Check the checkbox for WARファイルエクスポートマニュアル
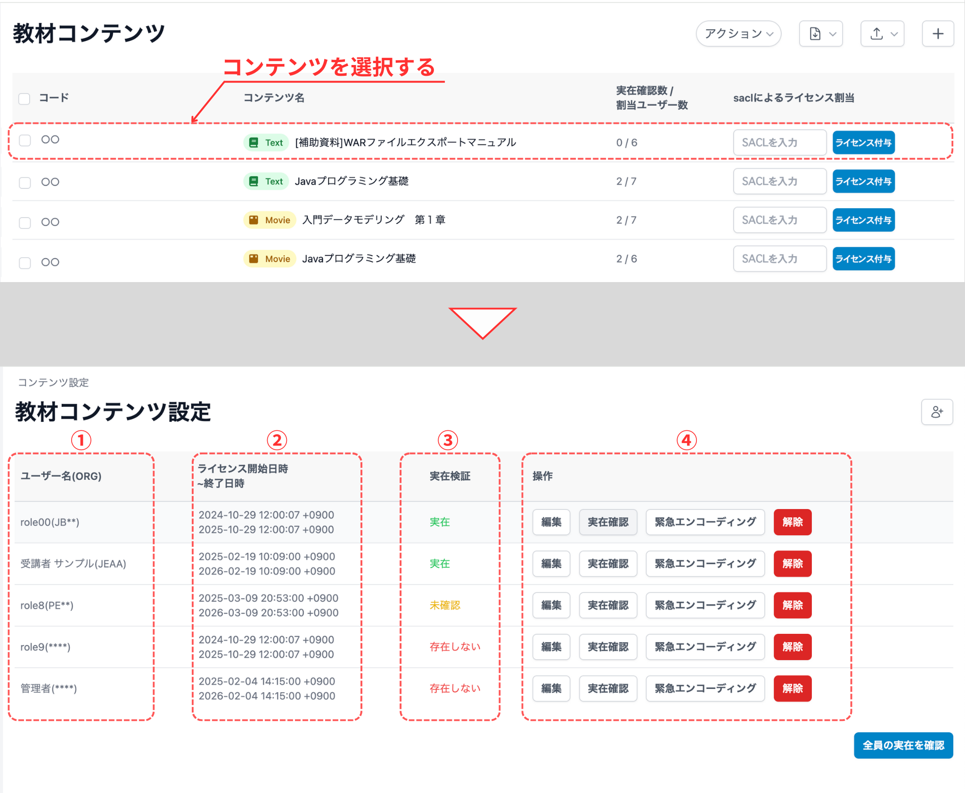This screenshot has height=793, width=965. pos(25,140)
